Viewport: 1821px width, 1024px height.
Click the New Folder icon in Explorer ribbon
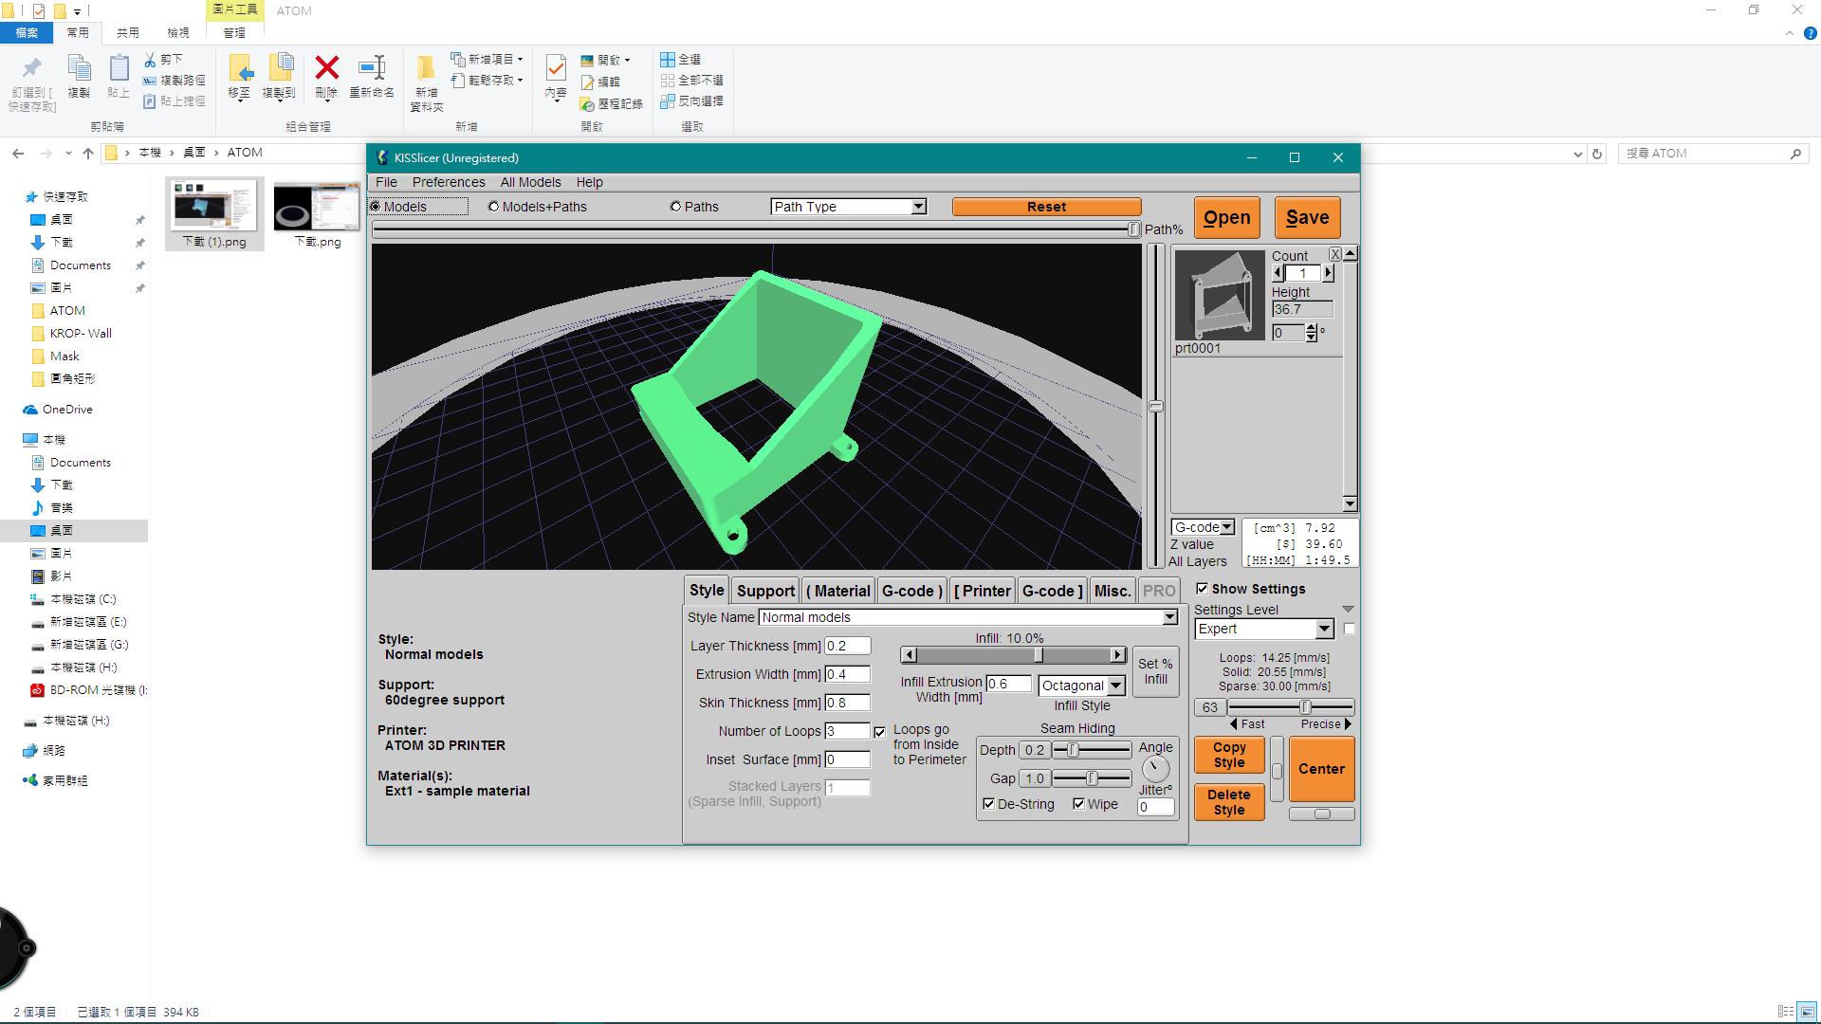[426, 68]
